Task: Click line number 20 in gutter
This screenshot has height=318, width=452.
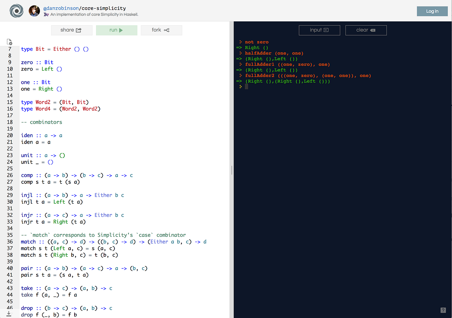Action: coord(10,135)
